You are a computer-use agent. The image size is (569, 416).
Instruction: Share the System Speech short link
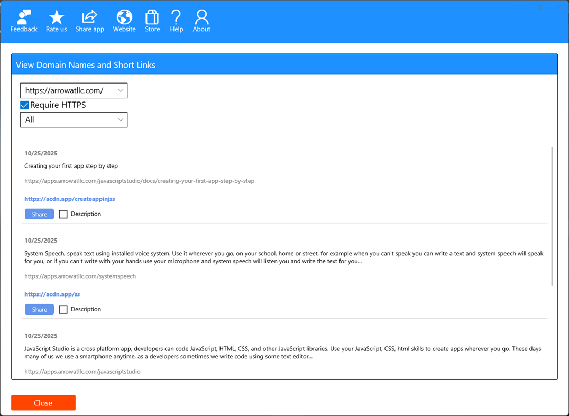tap(39, 309)
